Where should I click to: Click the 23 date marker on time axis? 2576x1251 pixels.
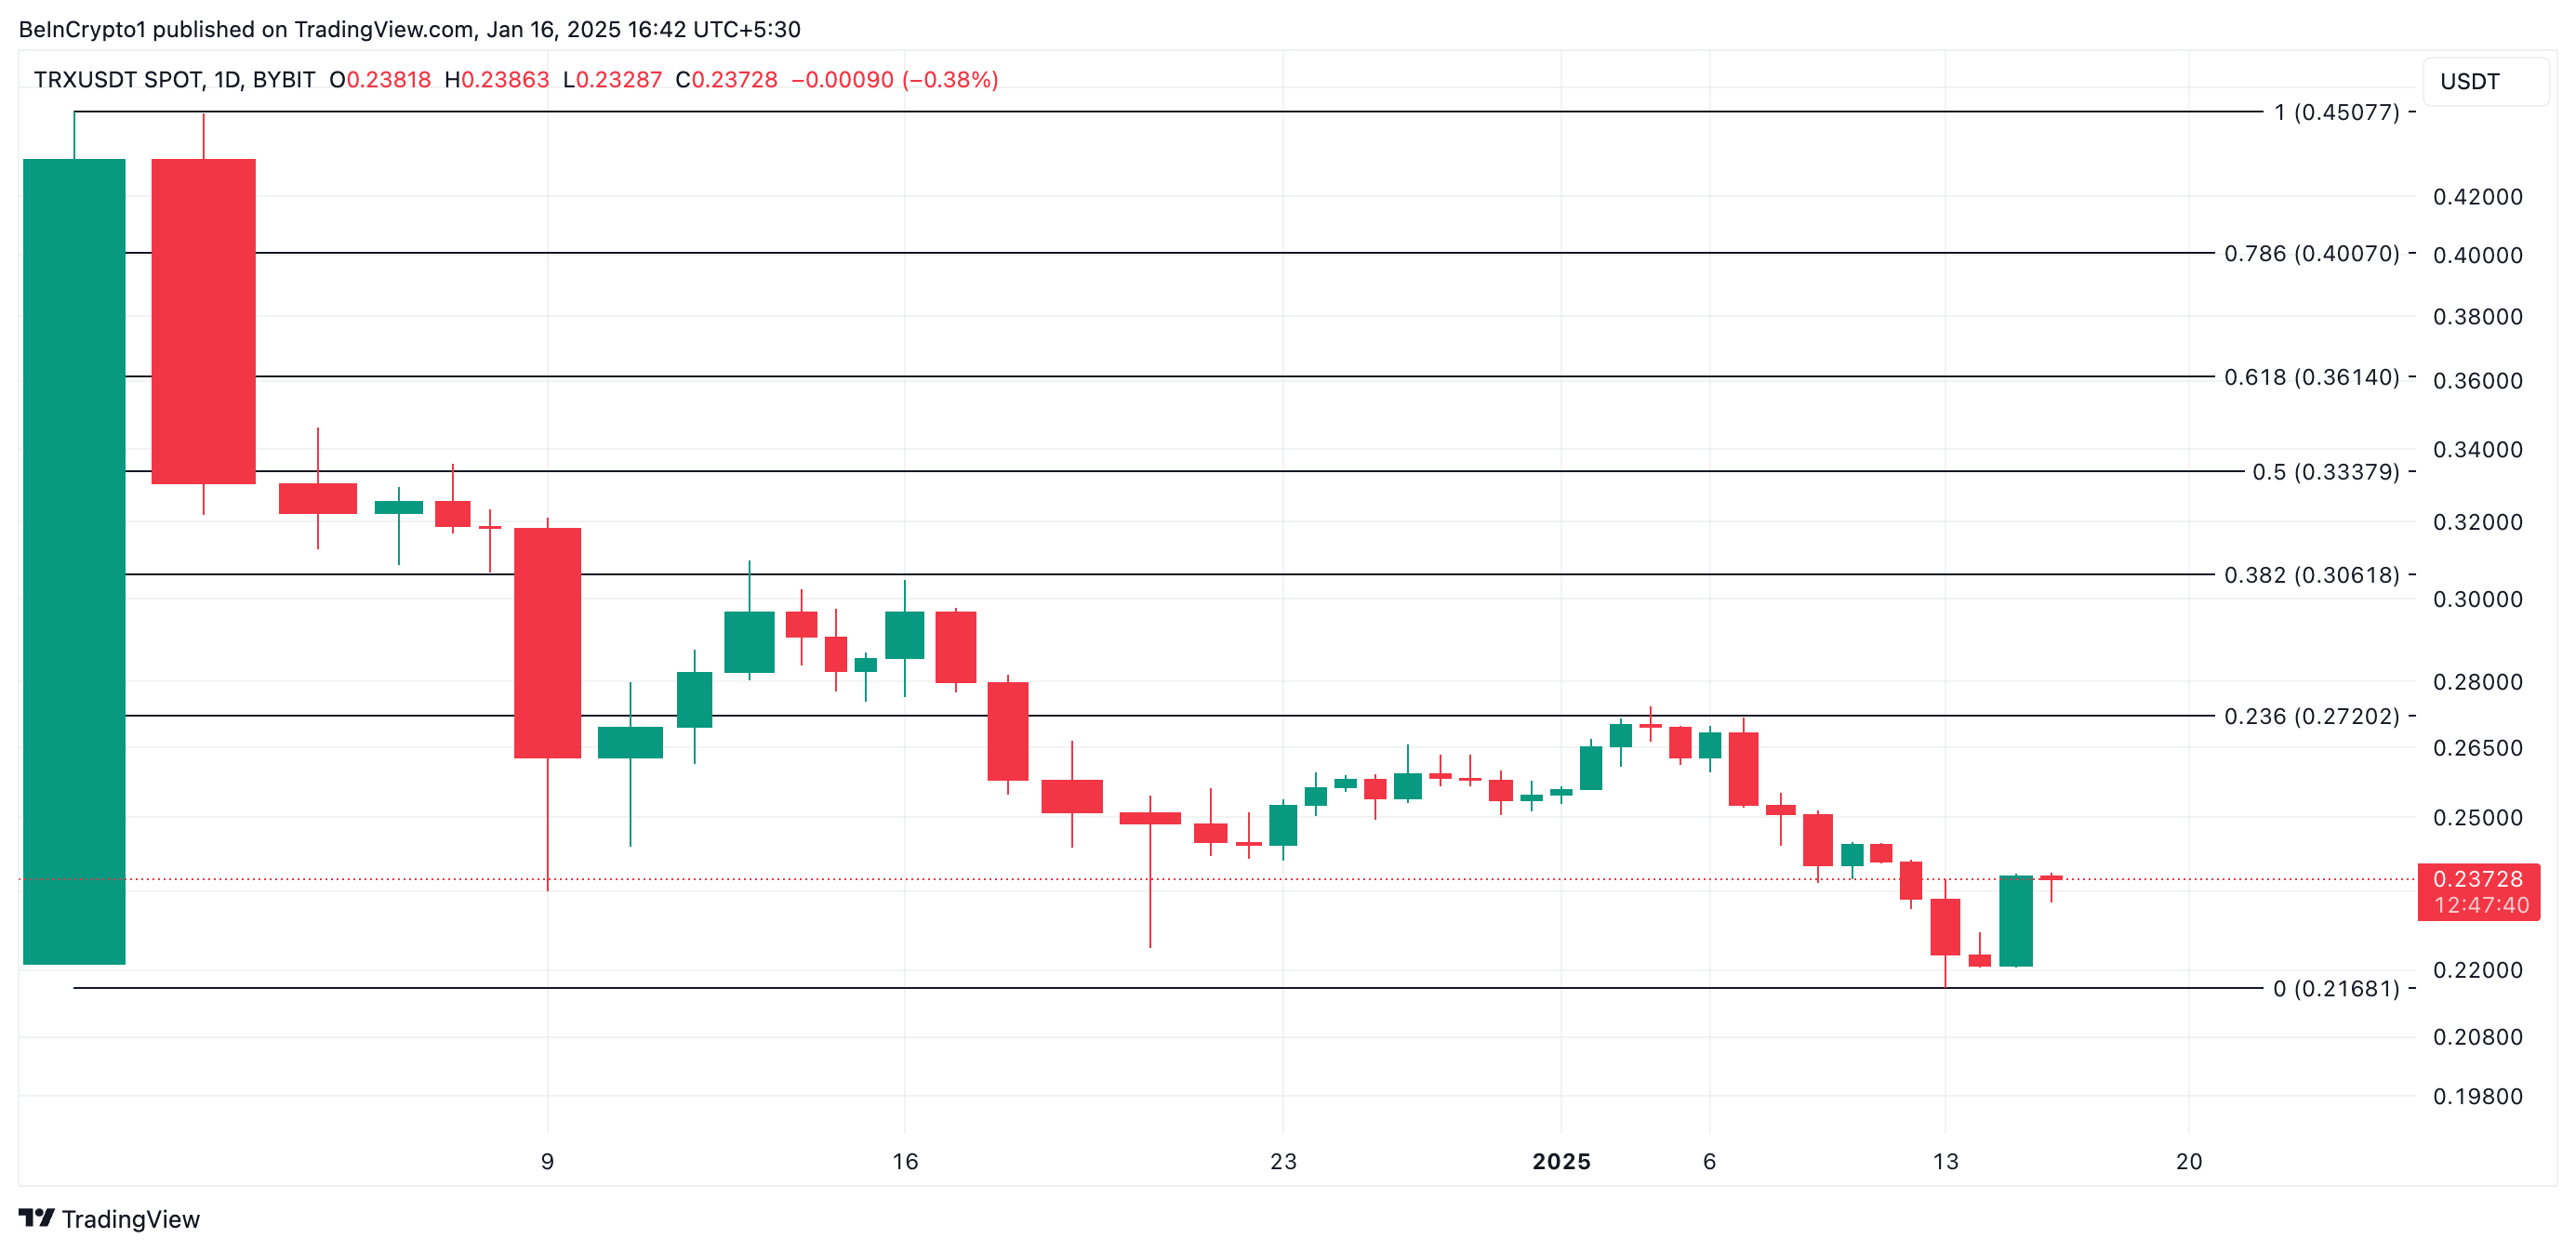coord(1282,1161)
